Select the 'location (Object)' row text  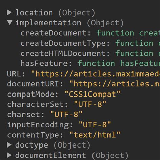pyautogui.click(x=55, y=13)
